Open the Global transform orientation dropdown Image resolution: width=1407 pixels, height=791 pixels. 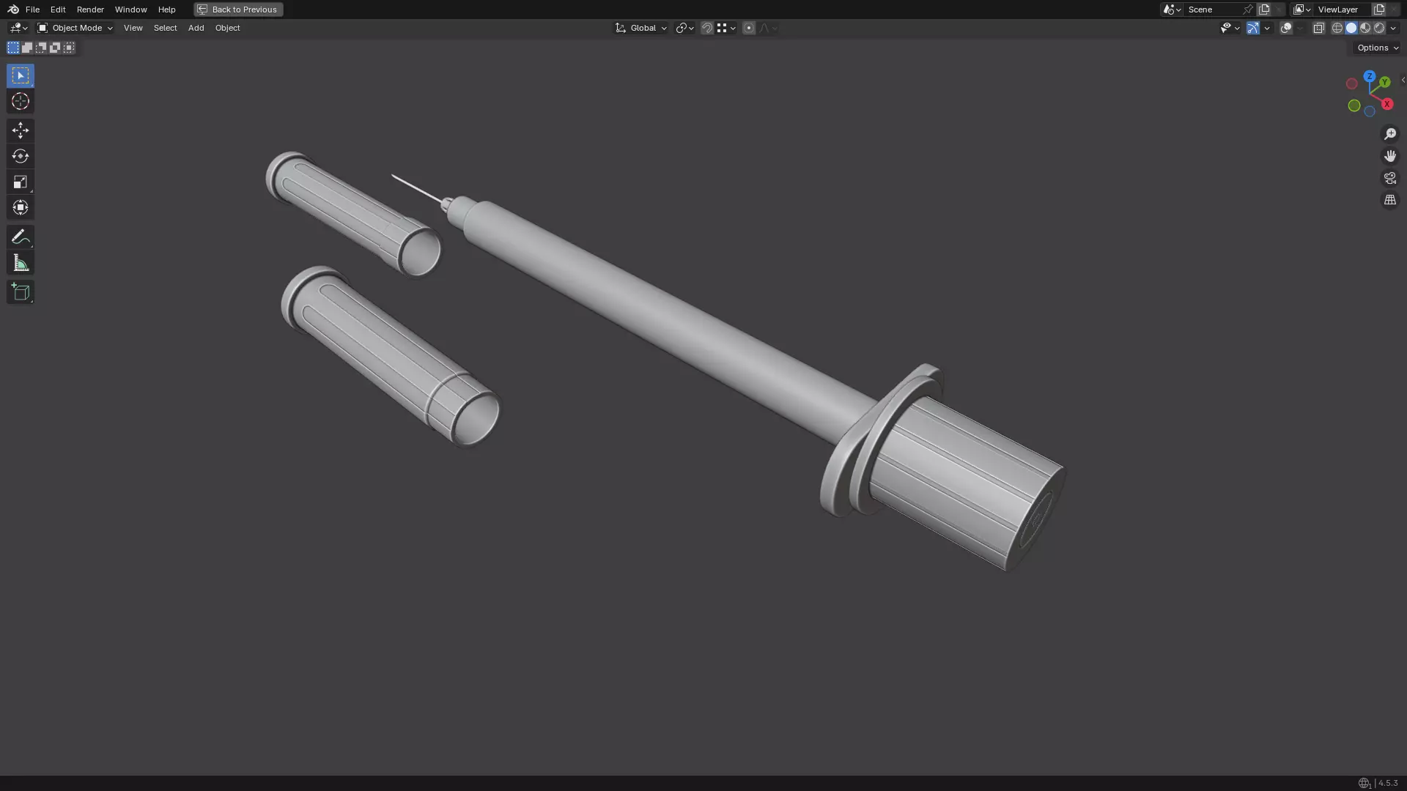click(640, 28)
